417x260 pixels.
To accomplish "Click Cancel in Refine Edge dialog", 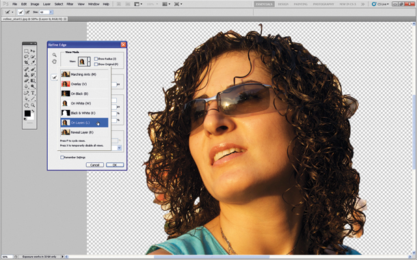I will 94,165.
